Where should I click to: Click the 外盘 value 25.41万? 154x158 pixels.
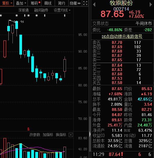tap(115, 125)
